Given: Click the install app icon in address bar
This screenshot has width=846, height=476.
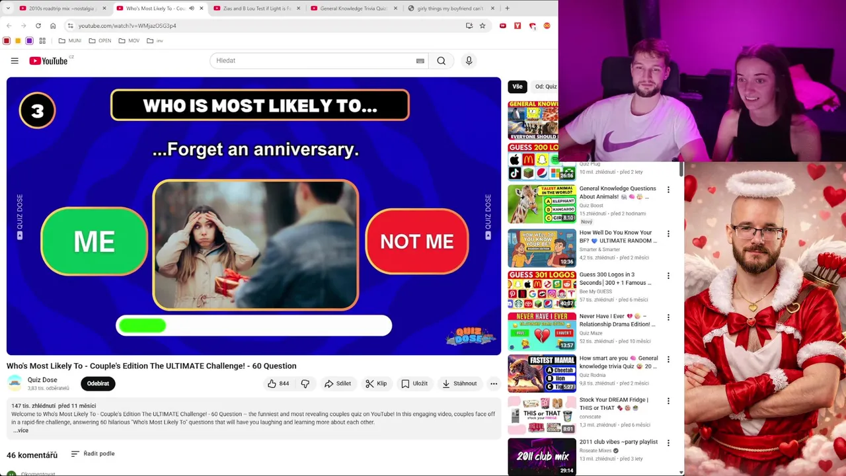Looking at the screenshot, I should tap(469, 26).
